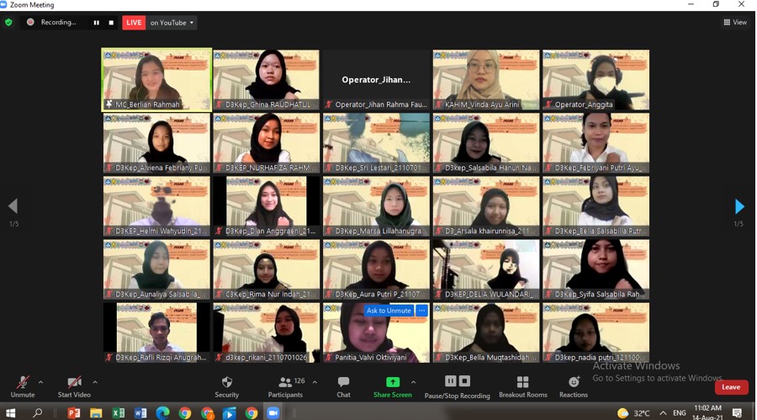Open File Explorer from the taskbar
The width and height of the screenshot is (757, 420).
coord(96,412)
